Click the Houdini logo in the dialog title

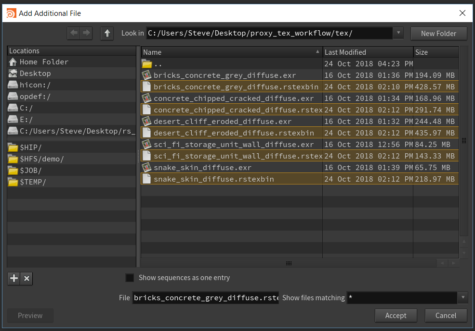pyautogui.click(x=10, y=13)
